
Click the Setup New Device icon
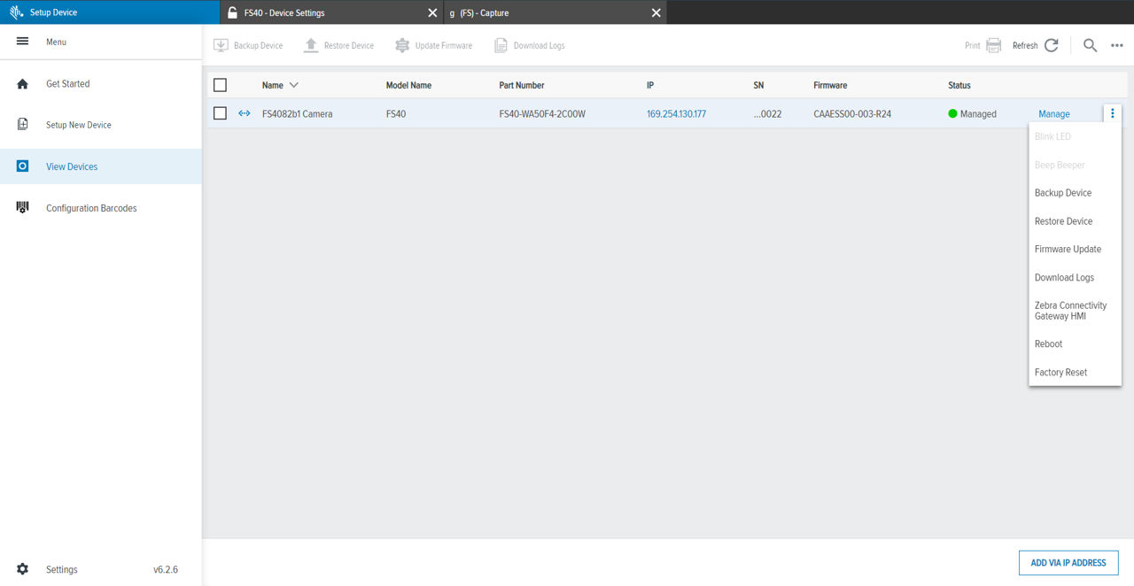pos(23,125)
